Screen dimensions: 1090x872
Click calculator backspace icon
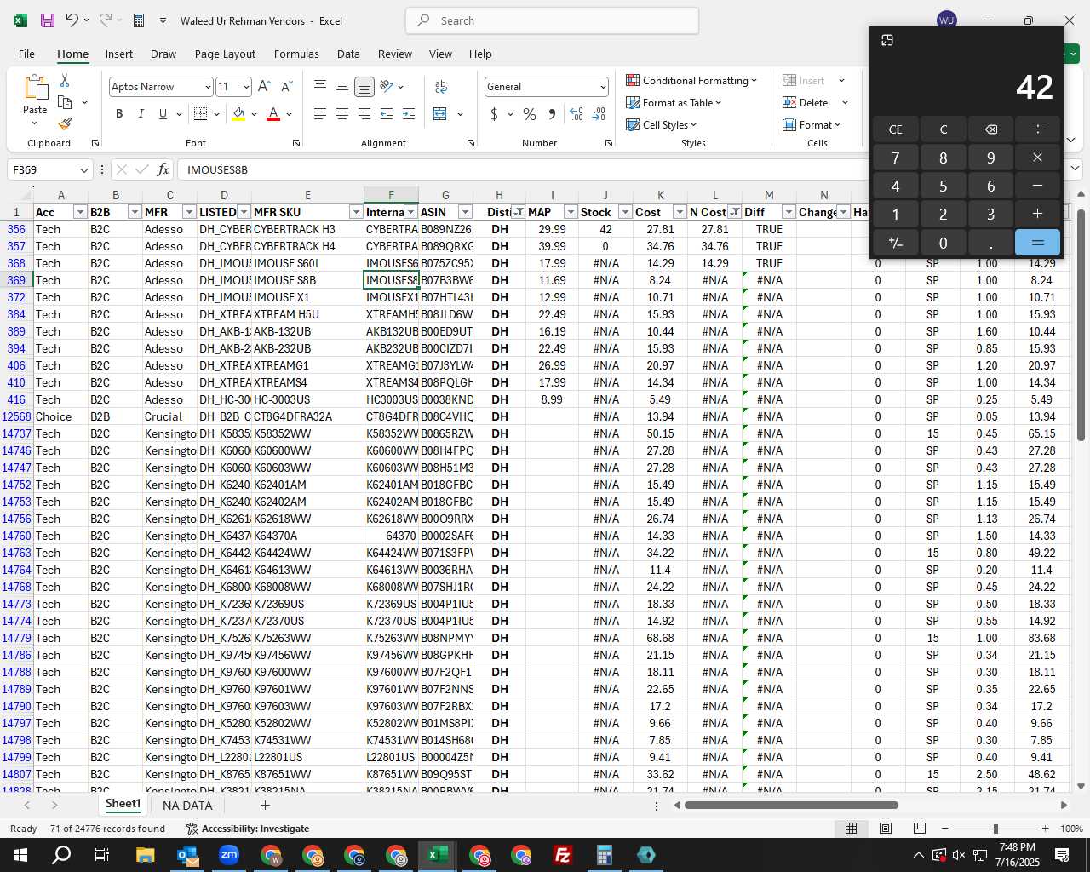click(x=990, y=129)
